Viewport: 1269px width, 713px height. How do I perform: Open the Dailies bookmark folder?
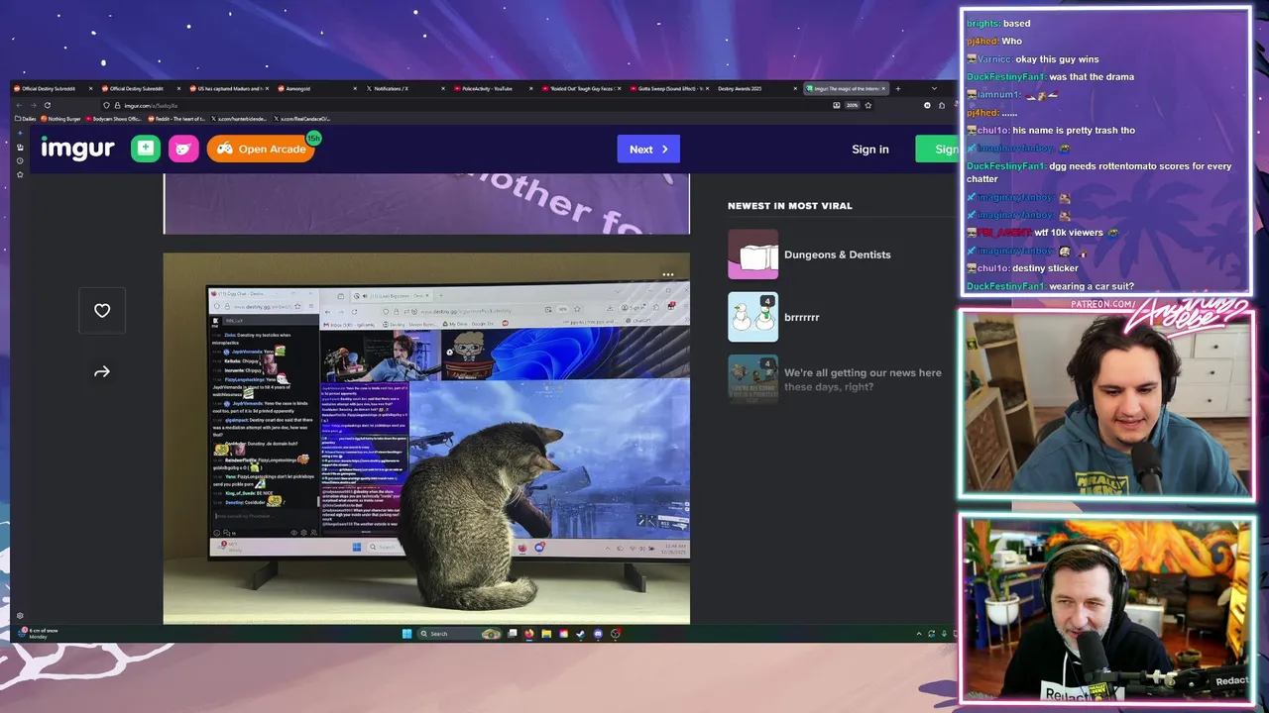pos(27,119)
